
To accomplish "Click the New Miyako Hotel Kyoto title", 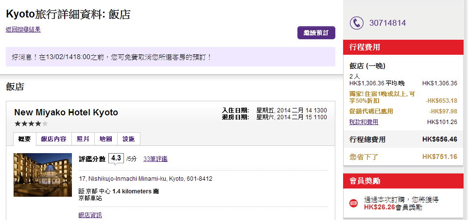I will click(x=66, y=112).
